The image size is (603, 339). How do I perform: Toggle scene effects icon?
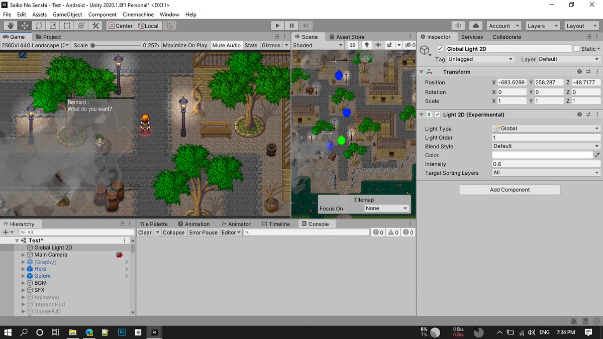[389, 45]
